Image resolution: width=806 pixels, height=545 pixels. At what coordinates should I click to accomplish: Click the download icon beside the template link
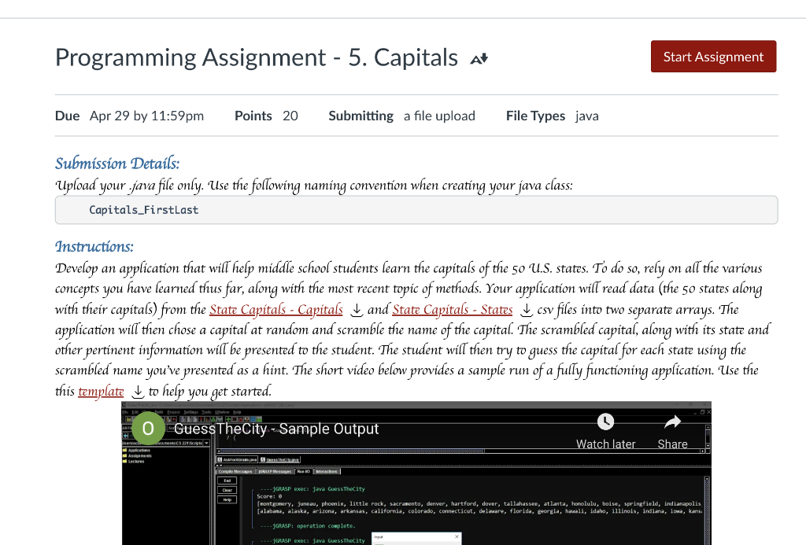coord(138,390)
